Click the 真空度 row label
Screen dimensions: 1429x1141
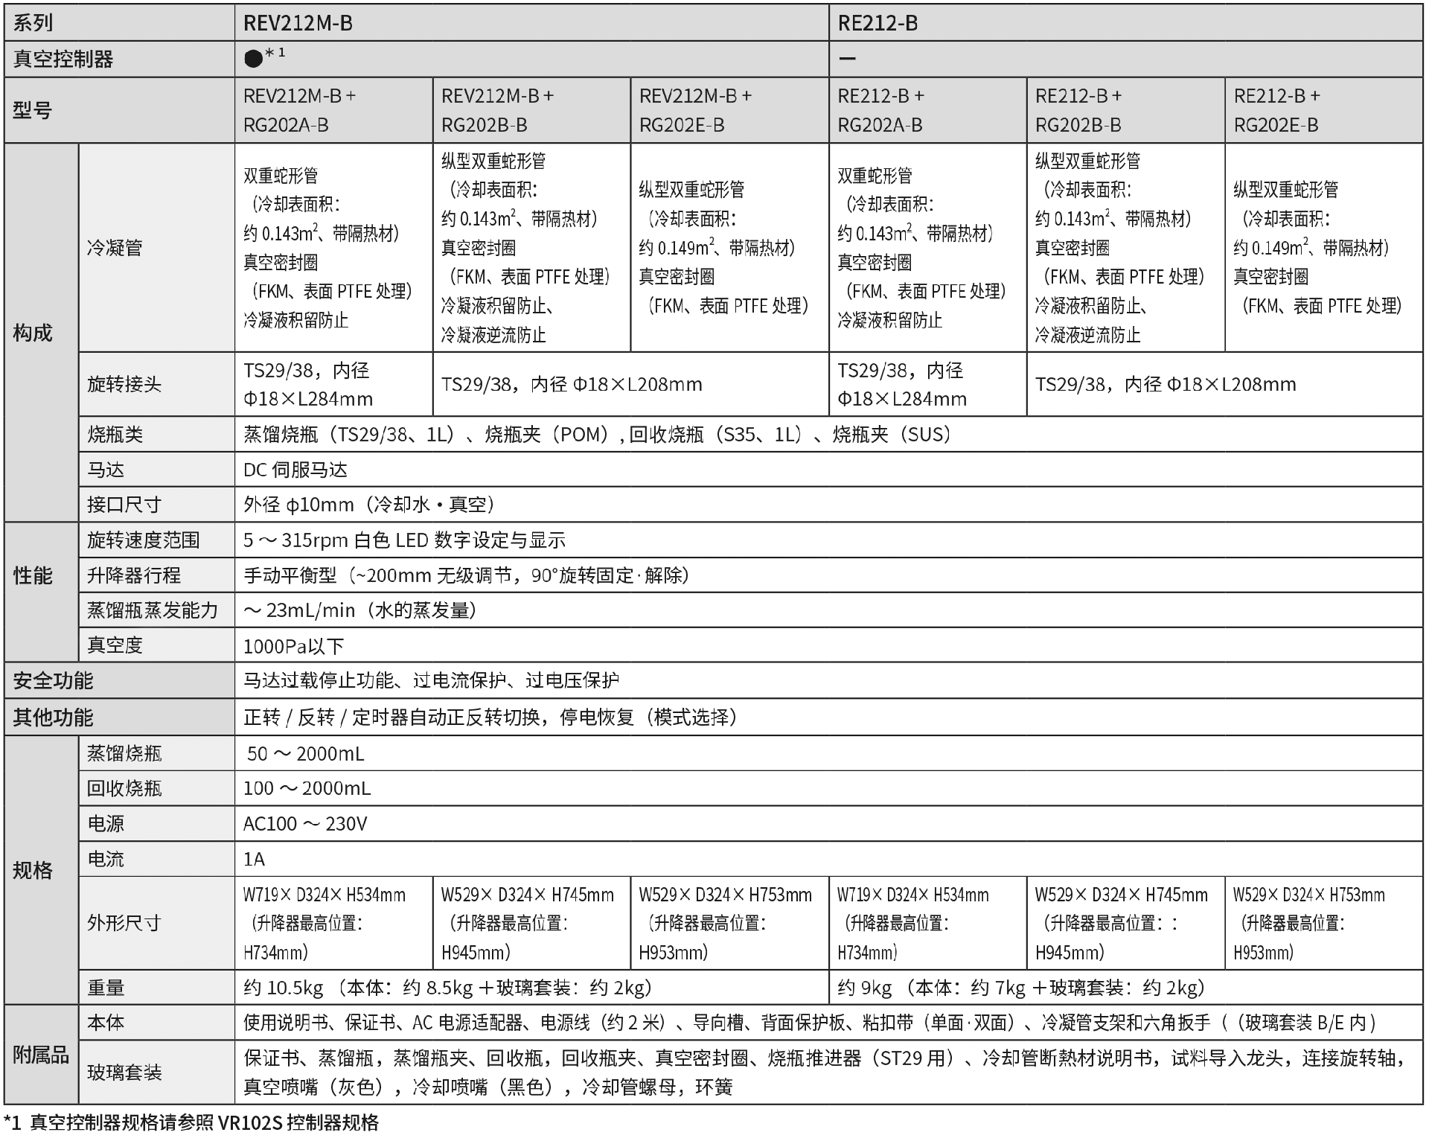115,645
